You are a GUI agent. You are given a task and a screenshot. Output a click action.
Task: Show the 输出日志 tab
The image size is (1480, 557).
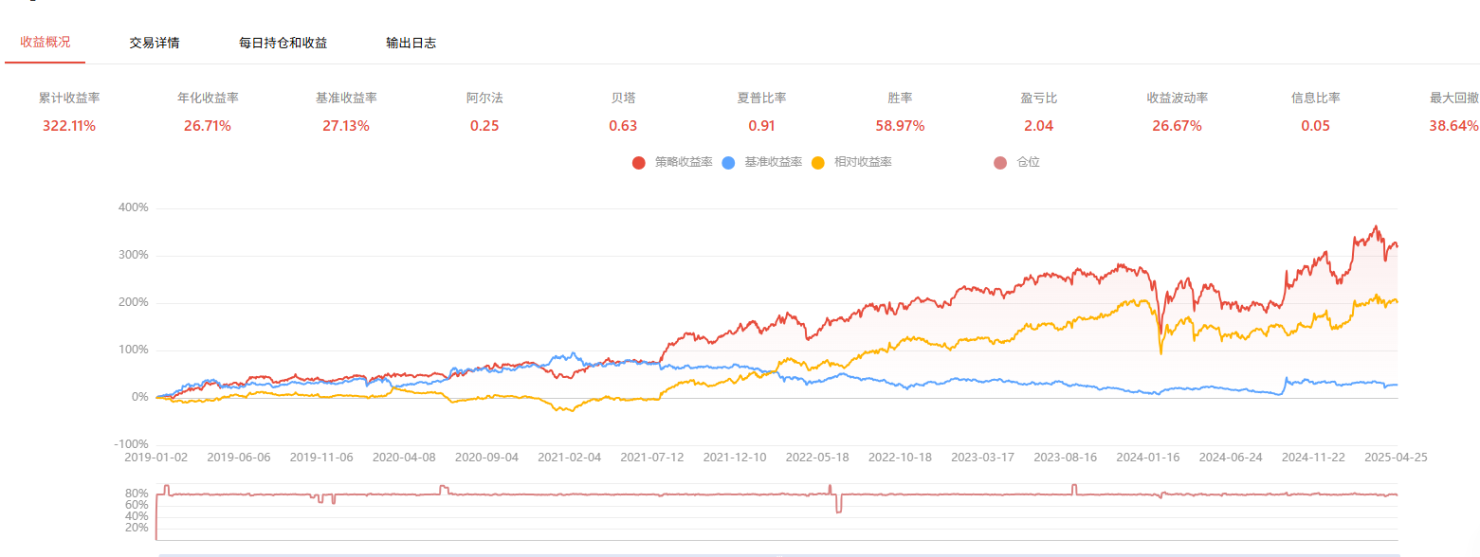(x=411, y=43)
